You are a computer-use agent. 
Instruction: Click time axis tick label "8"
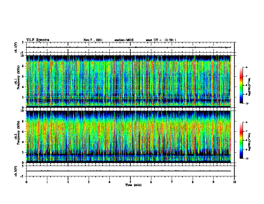coord(193,182)
